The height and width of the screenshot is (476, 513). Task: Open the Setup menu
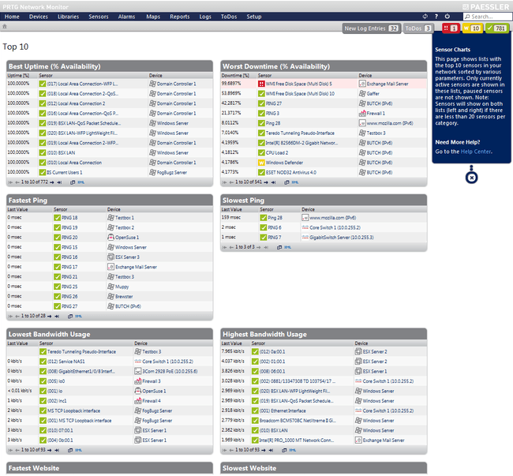coord(254,17)
